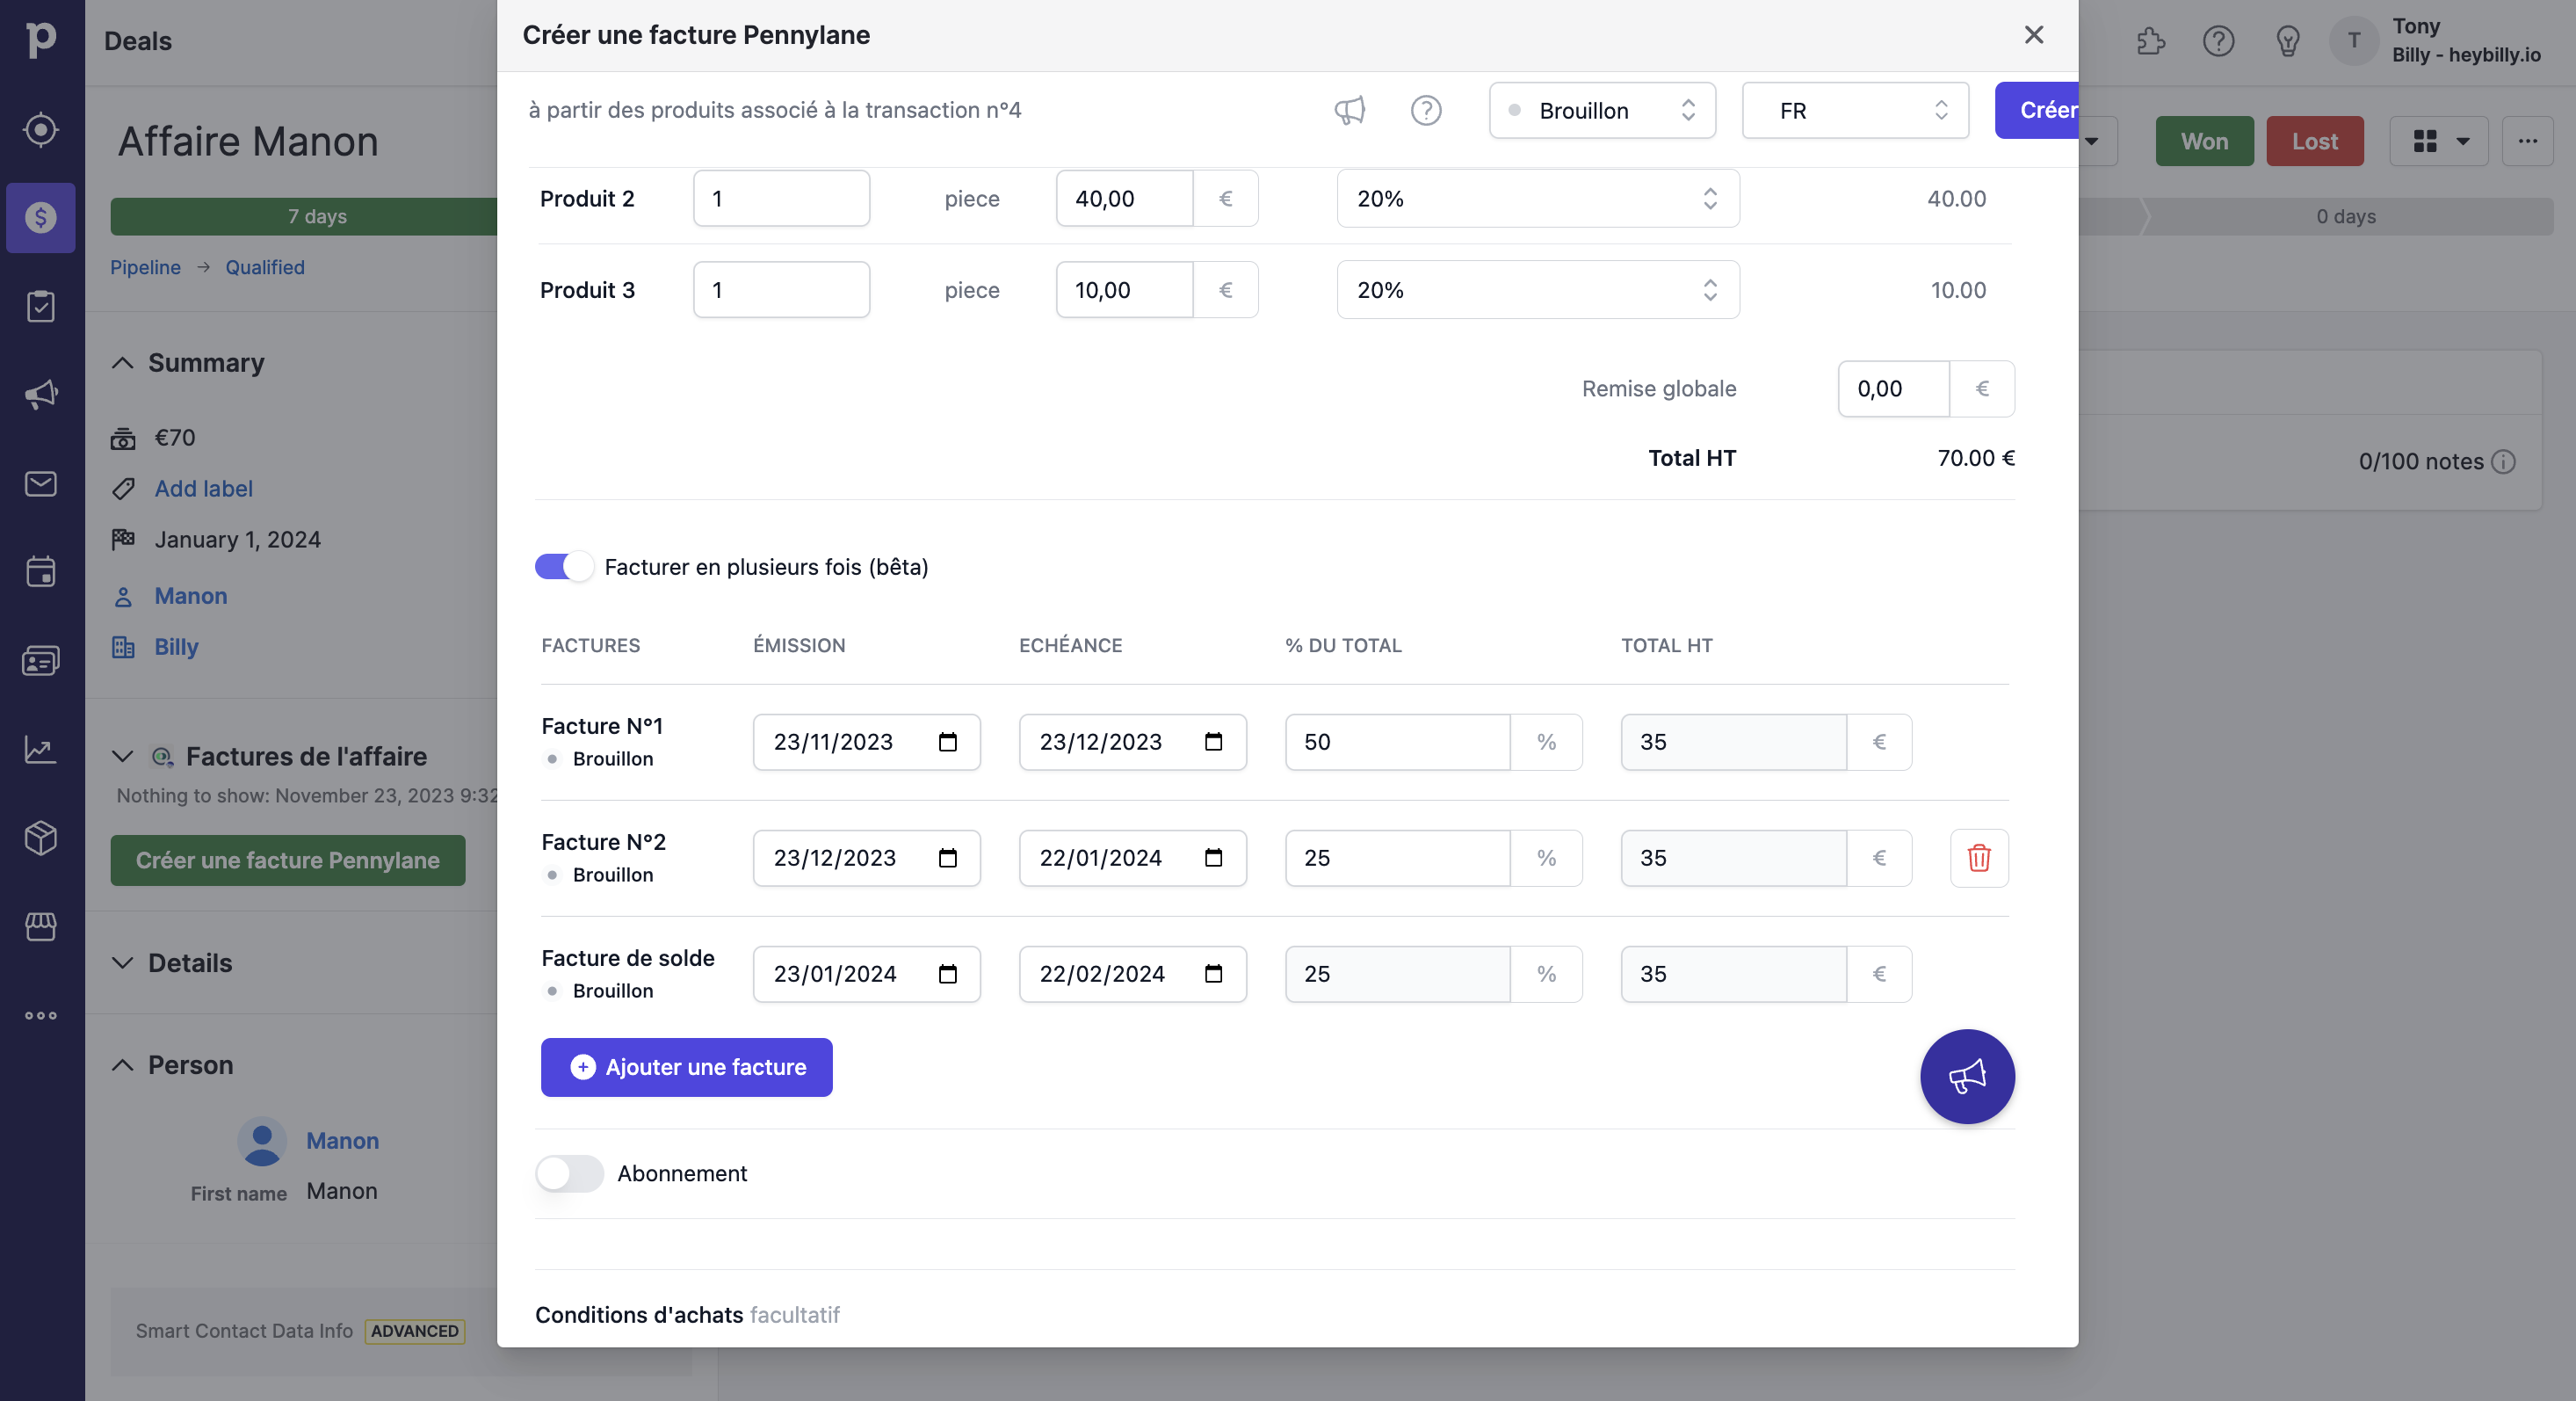Open Produit 3 VAT 20% dropdown
The height and width of the screenshot is (1401, 2576).
click(1538, 290)
